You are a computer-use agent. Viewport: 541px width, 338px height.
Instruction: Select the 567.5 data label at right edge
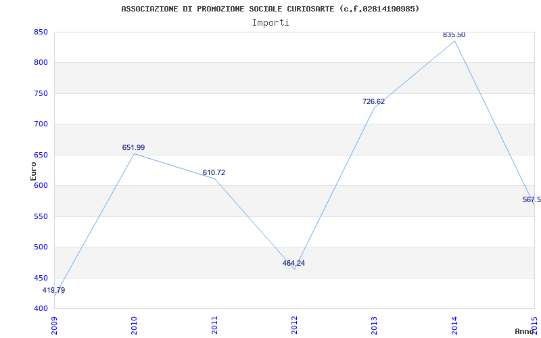click(x=532, y=199)
